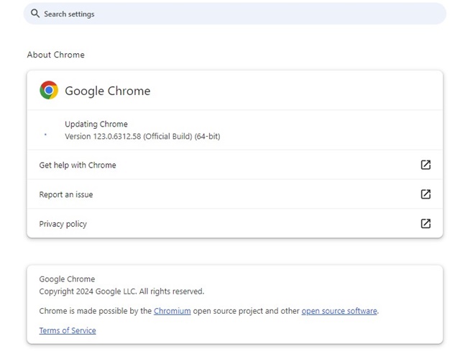Click external-link icon beside Get help
460x362 pixels.
(425, 165)
